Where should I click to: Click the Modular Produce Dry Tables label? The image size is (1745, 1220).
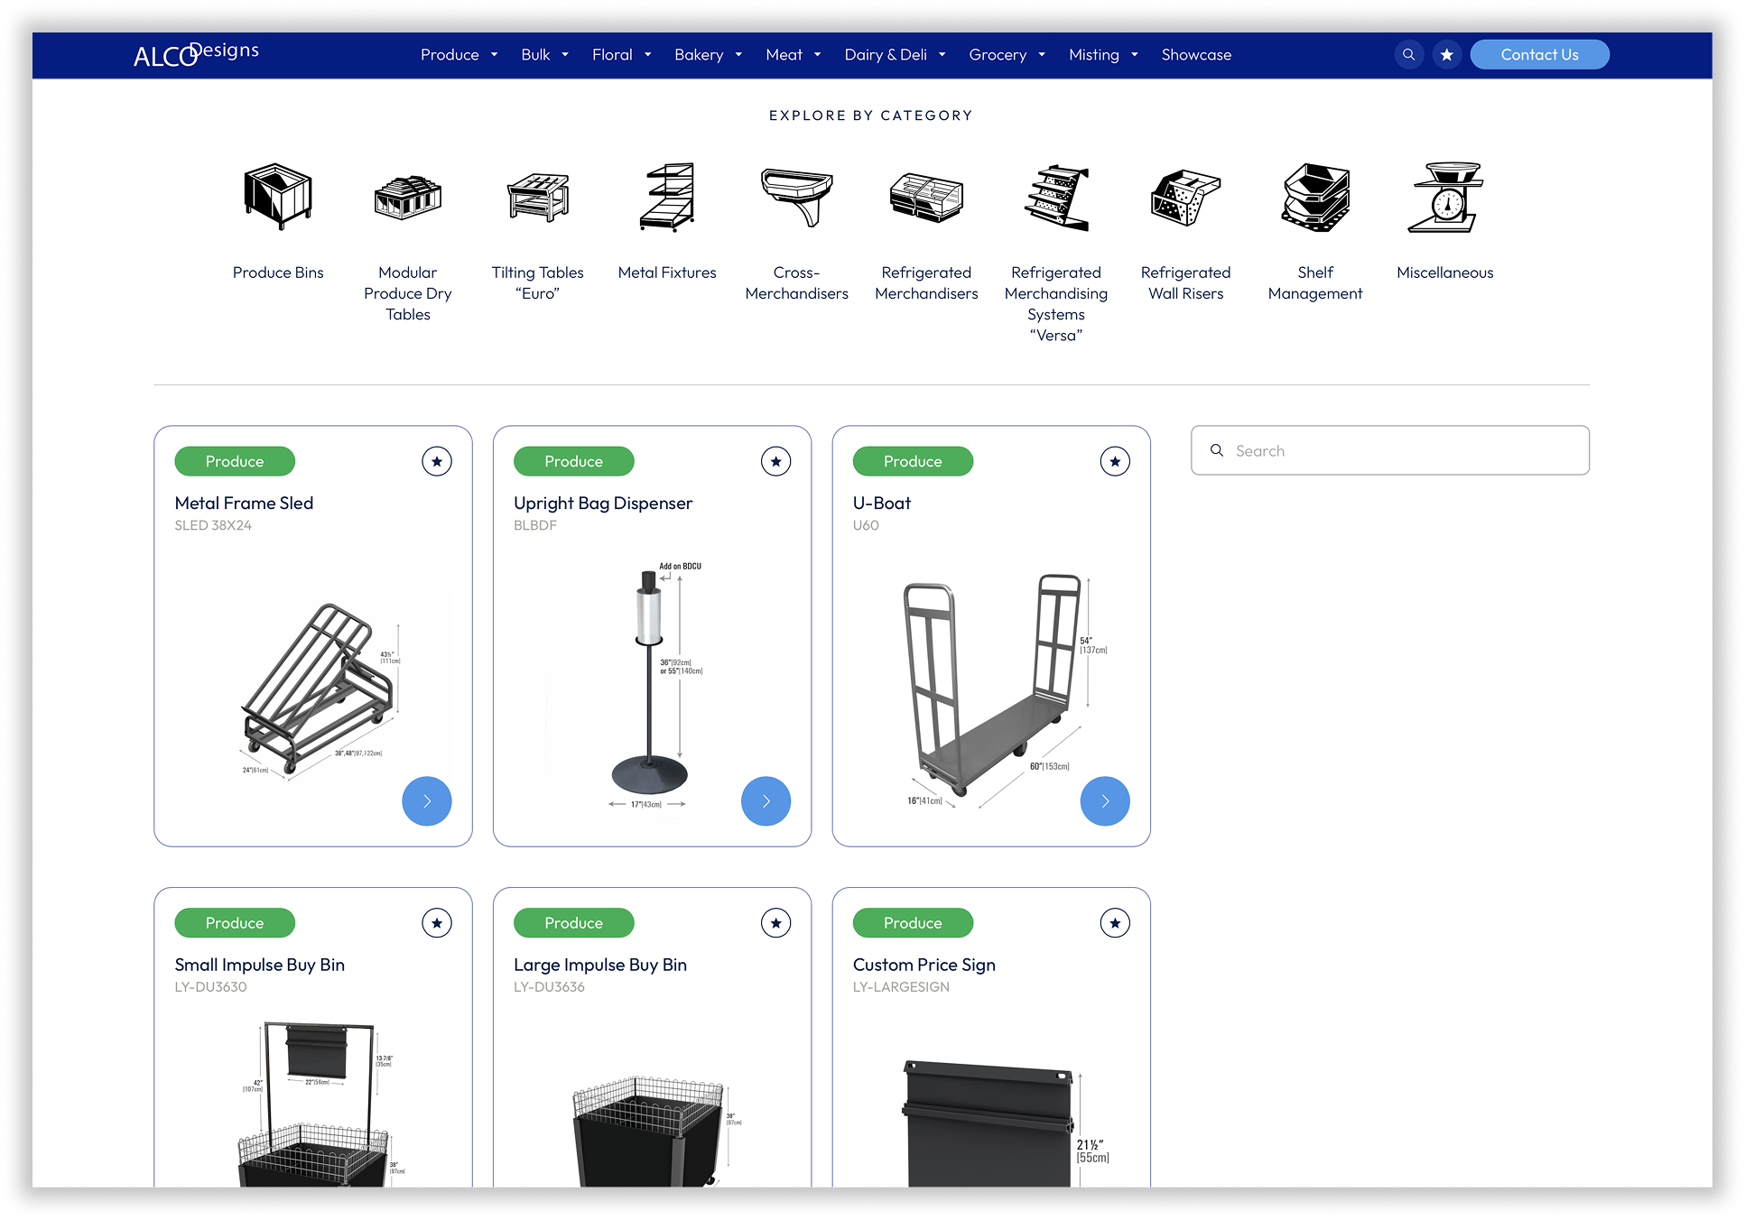pos(408,293)
